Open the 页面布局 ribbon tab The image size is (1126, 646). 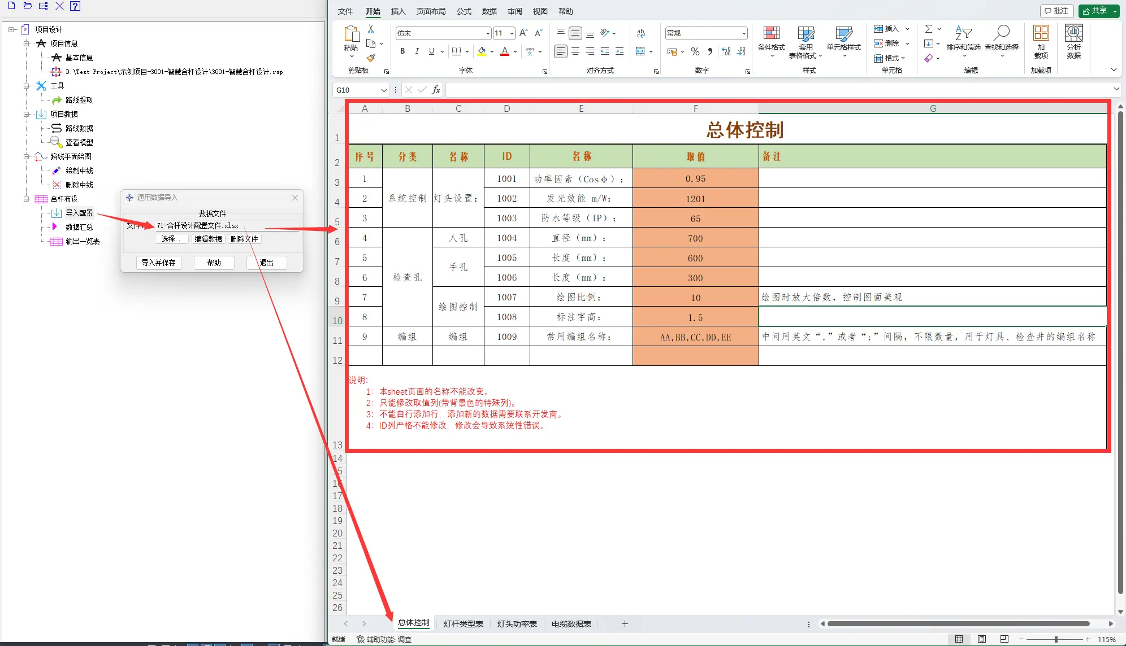pyautogui.click(x=431, y=11)
